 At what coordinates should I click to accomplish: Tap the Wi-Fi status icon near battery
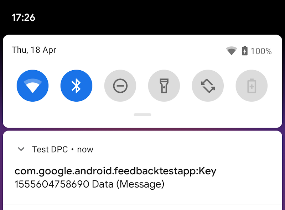(x=232, y=51)
